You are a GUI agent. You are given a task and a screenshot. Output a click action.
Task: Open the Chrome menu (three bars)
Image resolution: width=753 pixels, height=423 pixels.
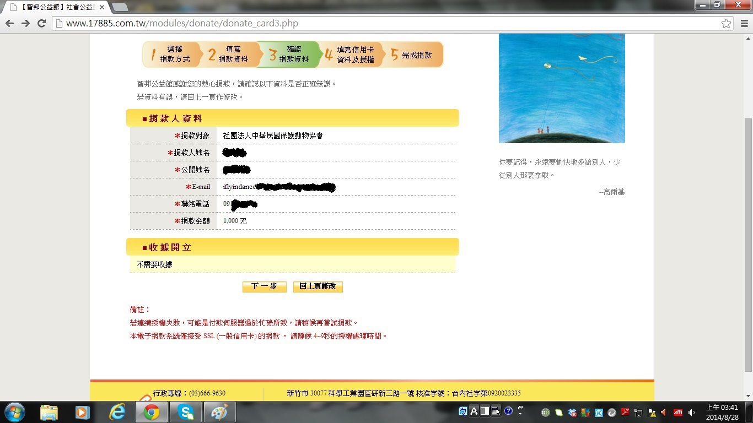pyautogui.click(x=743, y=23)
